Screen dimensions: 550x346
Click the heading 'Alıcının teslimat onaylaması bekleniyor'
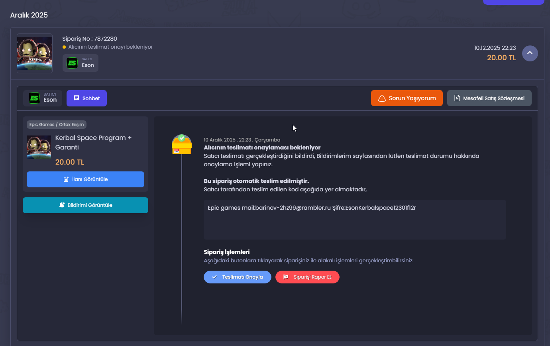(262, 147)
